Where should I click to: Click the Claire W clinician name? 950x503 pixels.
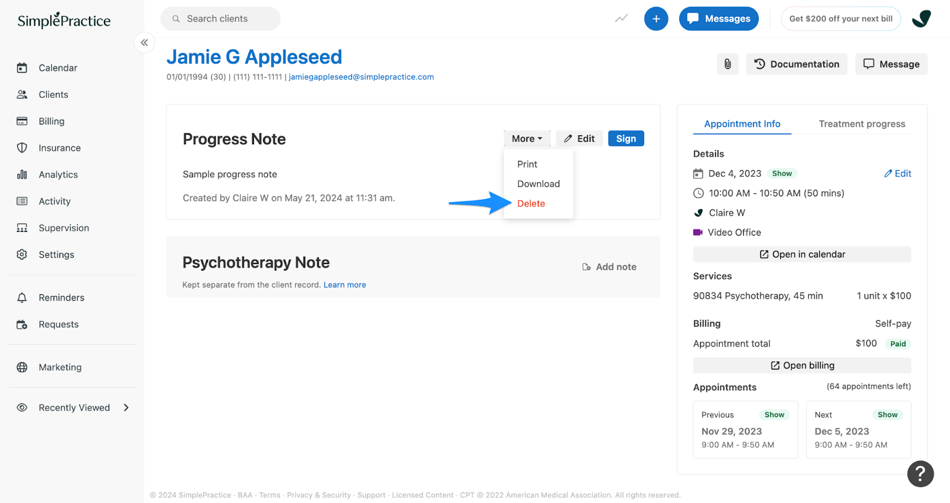(727, 213)
